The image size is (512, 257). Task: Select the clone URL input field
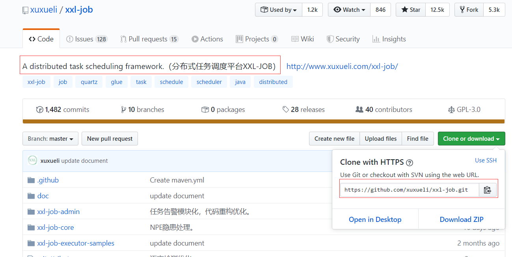point(410,190)
